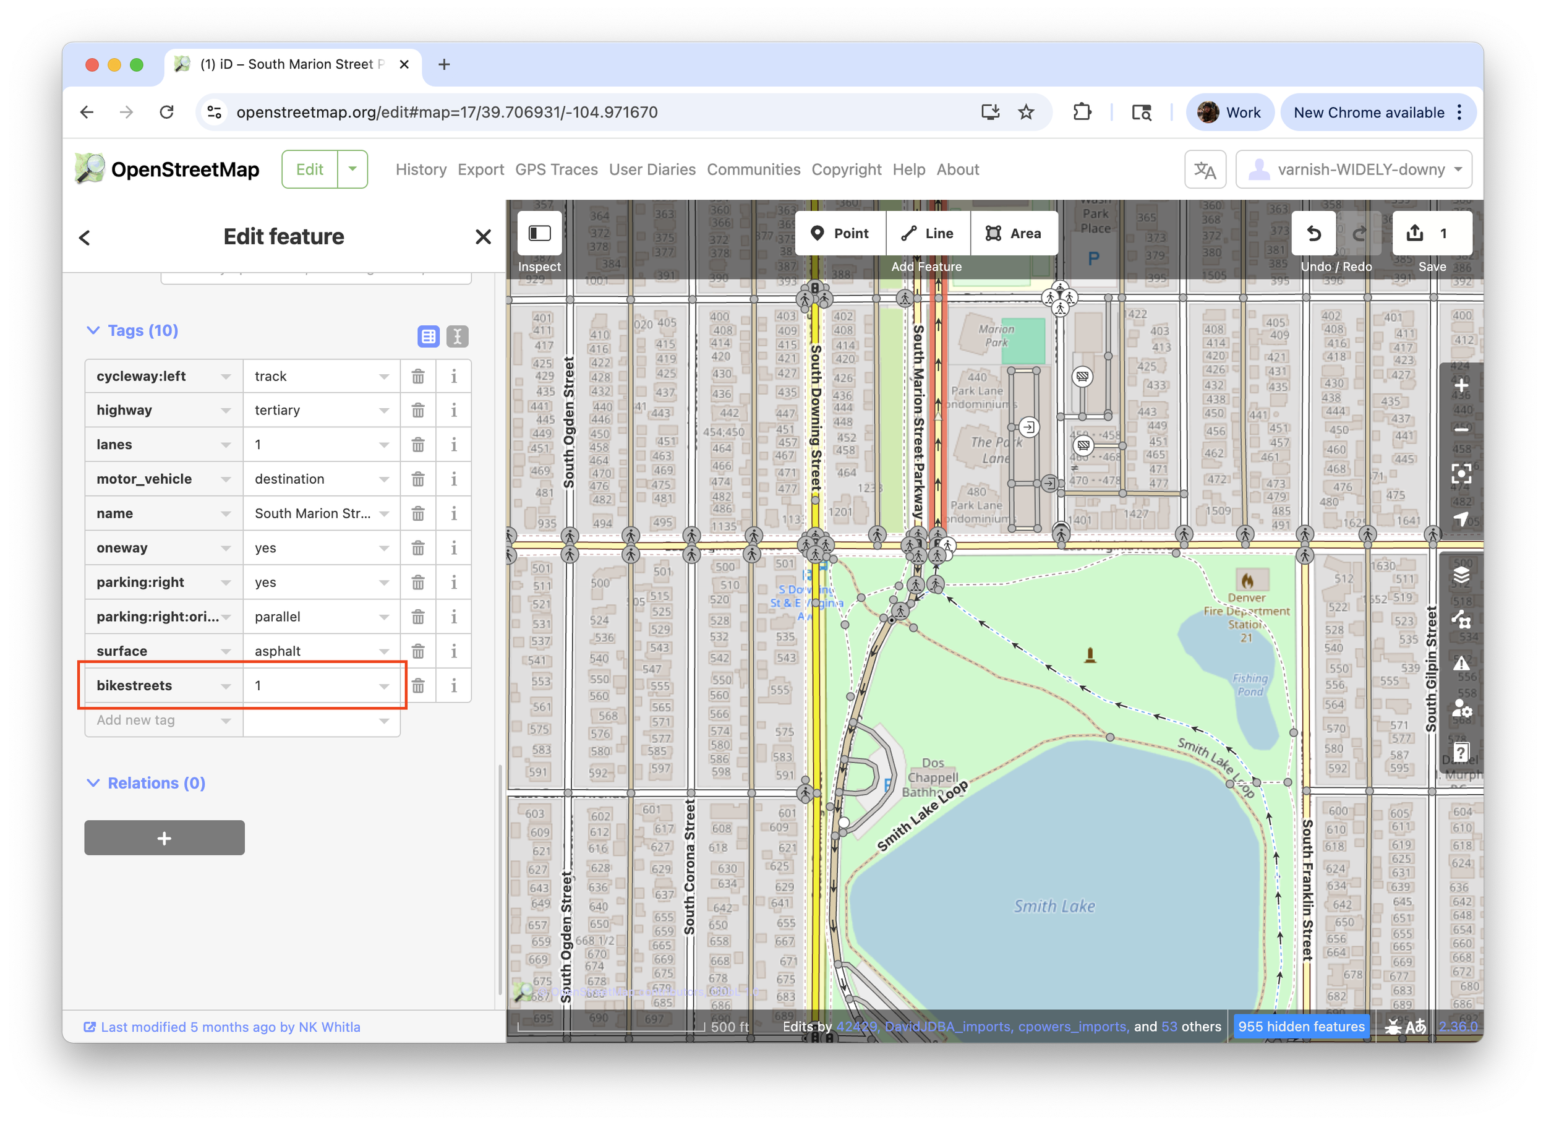Open the varnish-WIDELY-downy user menu
1546x1125 pixels.
pos(1353,170)
